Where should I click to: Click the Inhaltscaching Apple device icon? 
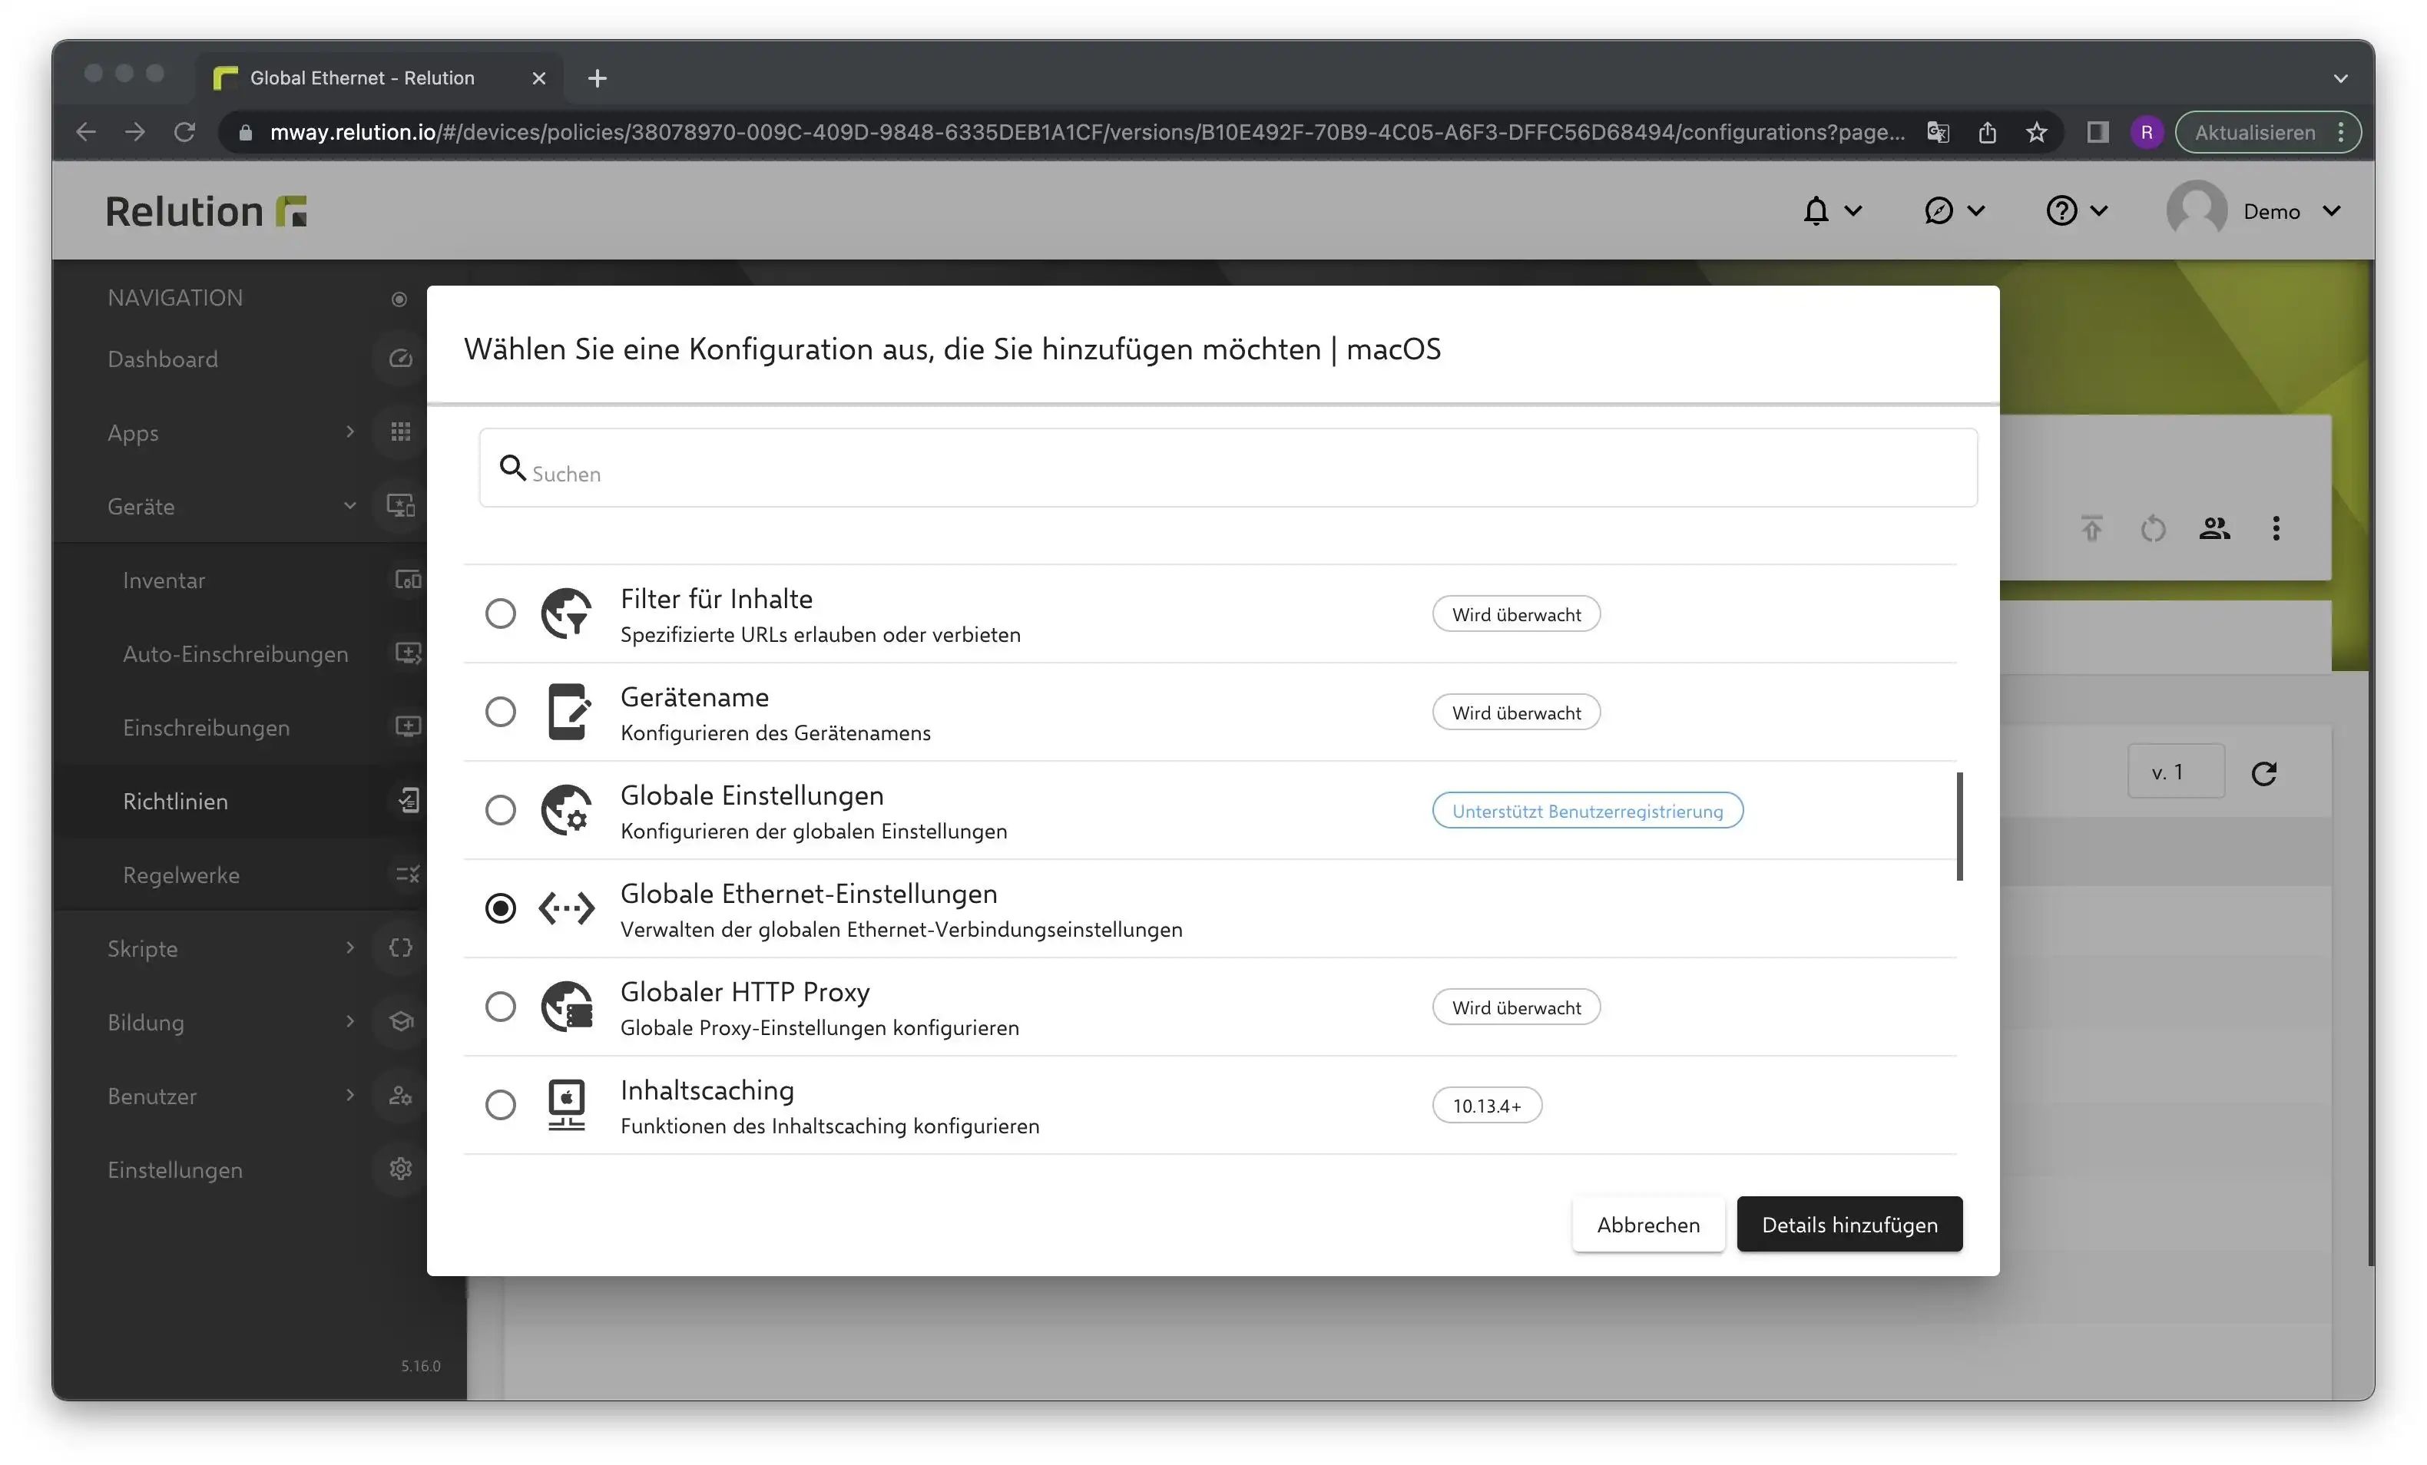click(x=566, y=1105)
